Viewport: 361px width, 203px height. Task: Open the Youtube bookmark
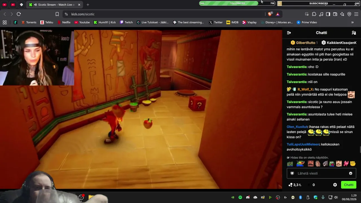[82, 22]
